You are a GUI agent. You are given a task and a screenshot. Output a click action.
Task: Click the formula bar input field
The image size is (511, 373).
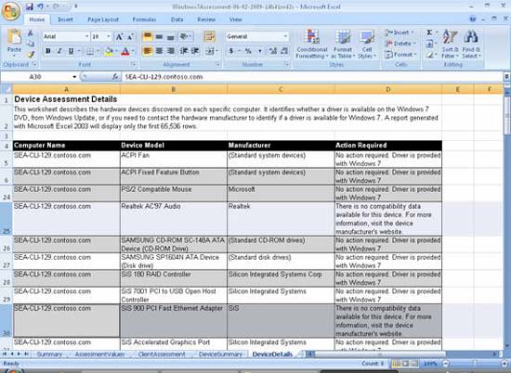[x=313, y=77]
